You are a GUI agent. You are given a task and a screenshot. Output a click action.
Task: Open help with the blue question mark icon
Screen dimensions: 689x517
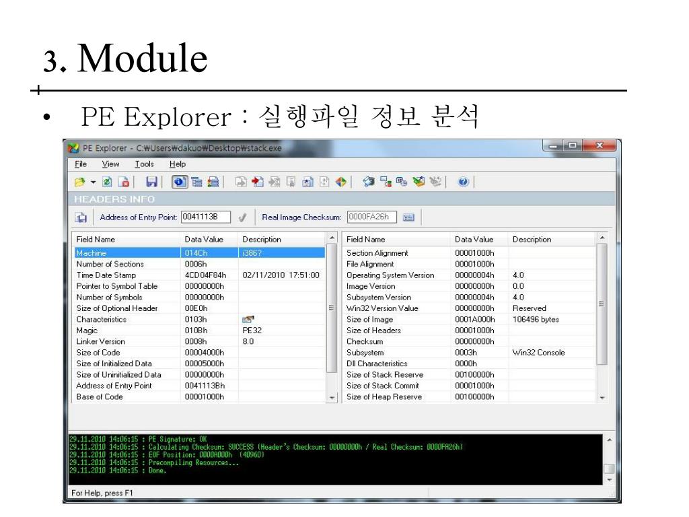pyautogui.click(x=463, y=182)
